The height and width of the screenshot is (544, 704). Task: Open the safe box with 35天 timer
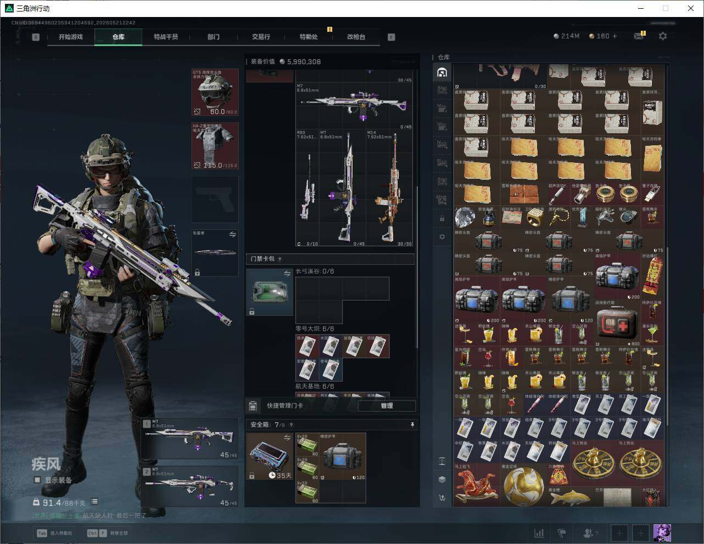click(x=269, y=457)
